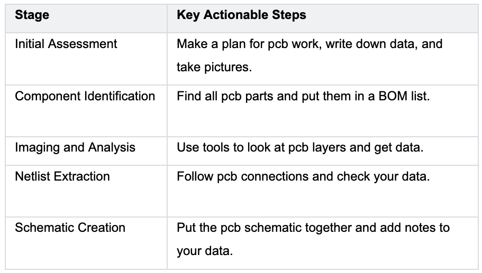Click the 'Use tools to look at pcb layers' text
The width and height of the screenshot is (482, 273).
tap(265, 147)
